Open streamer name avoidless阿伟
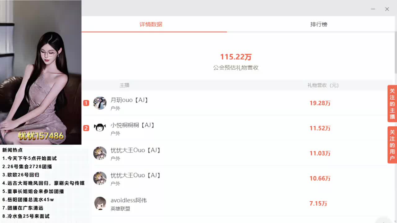 click(129, 200)
